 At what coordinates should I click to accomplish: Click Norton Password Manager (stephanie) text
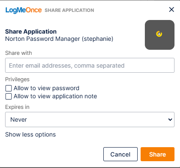(x=59, y=39)
